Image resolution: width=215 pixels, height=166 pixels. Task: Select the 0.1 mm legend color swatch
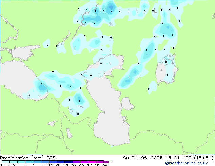6,162
